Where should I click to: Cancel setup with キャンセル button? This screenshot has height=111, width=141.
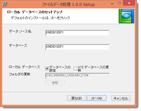(121, 98)
